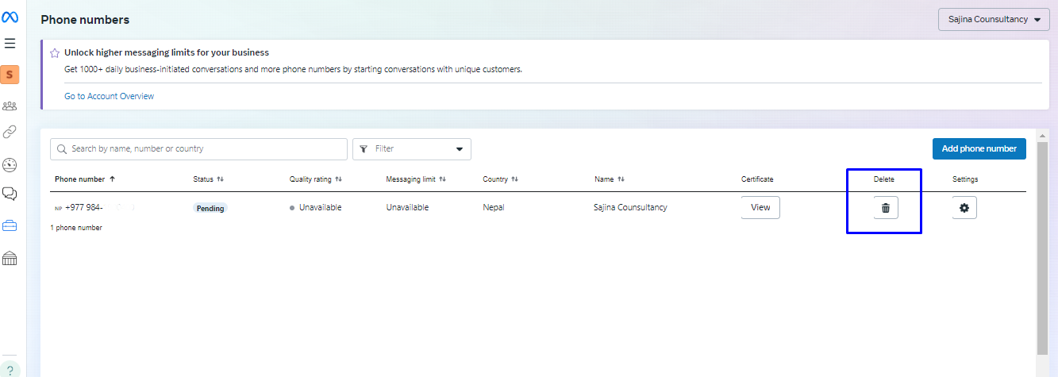Click the Meta logo icon

coord(10,18)
